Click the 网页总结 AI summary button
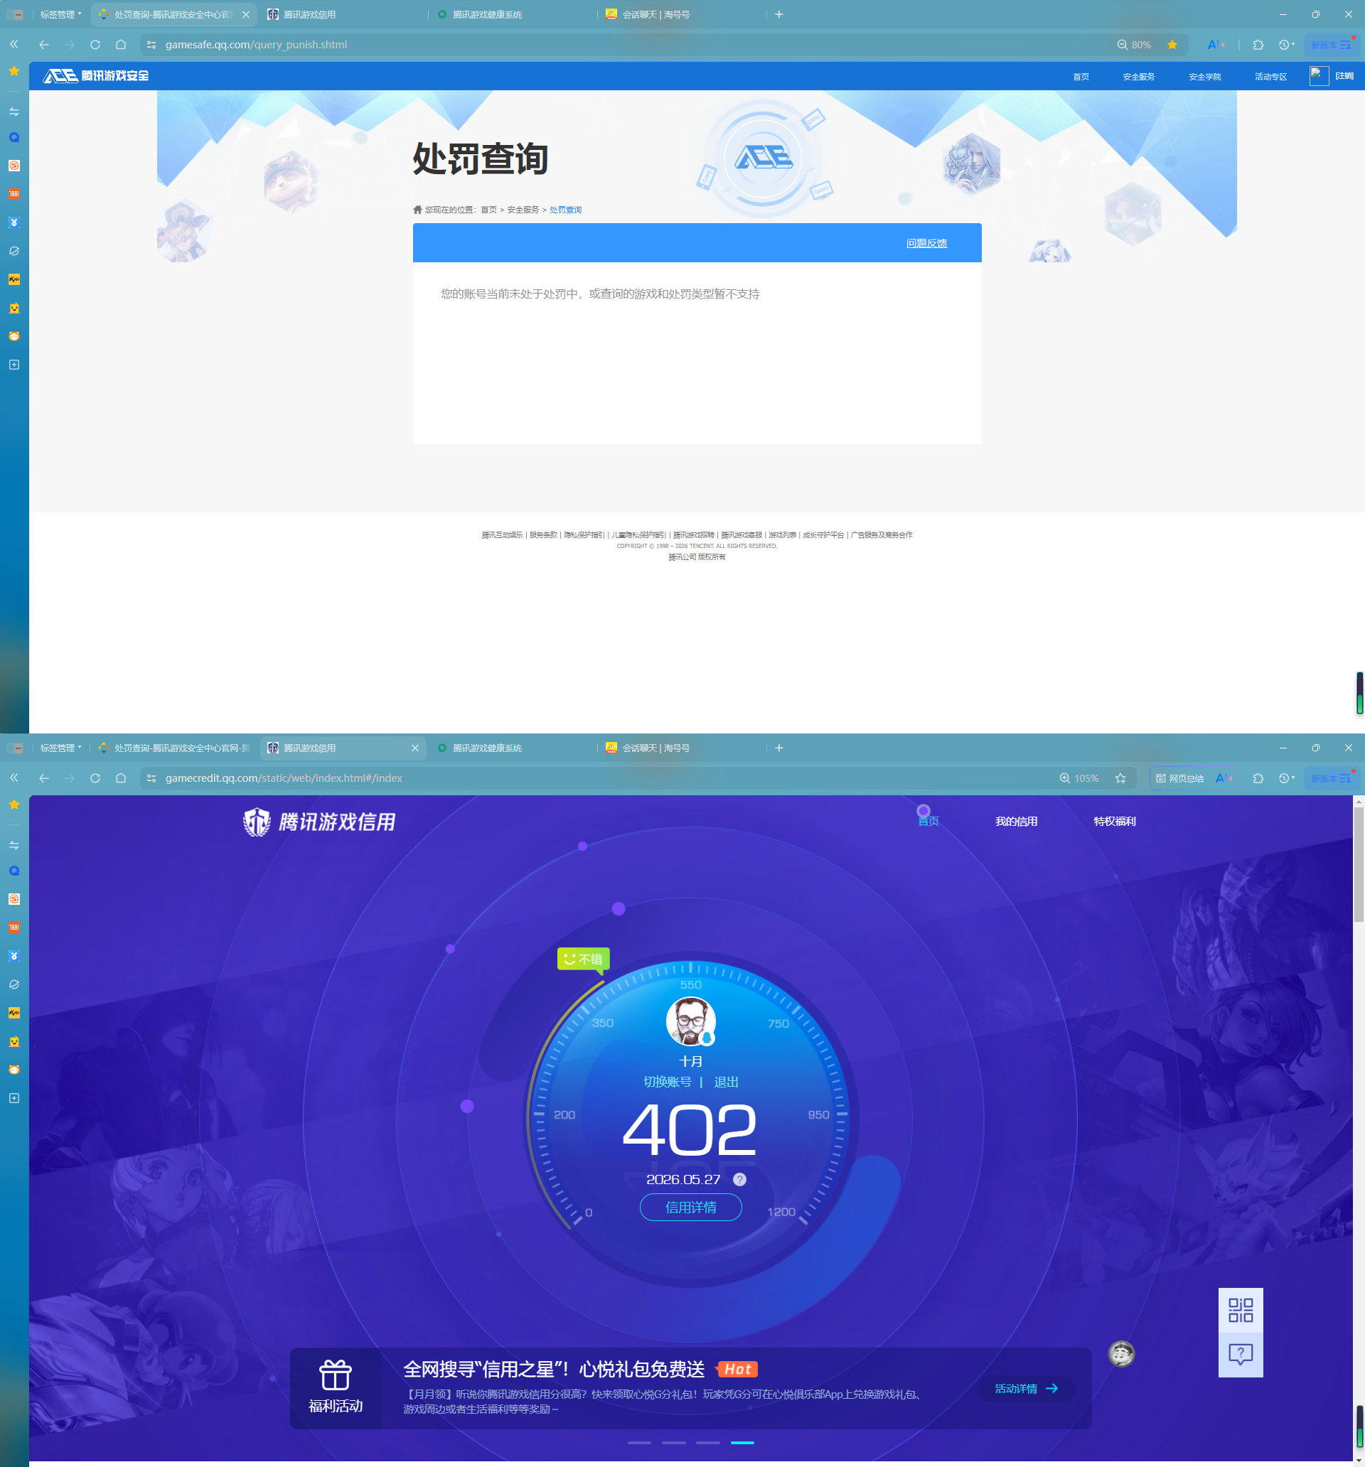This screenshot has height=1467, width=1365. pyautogui.click(x=1179, y=778)
